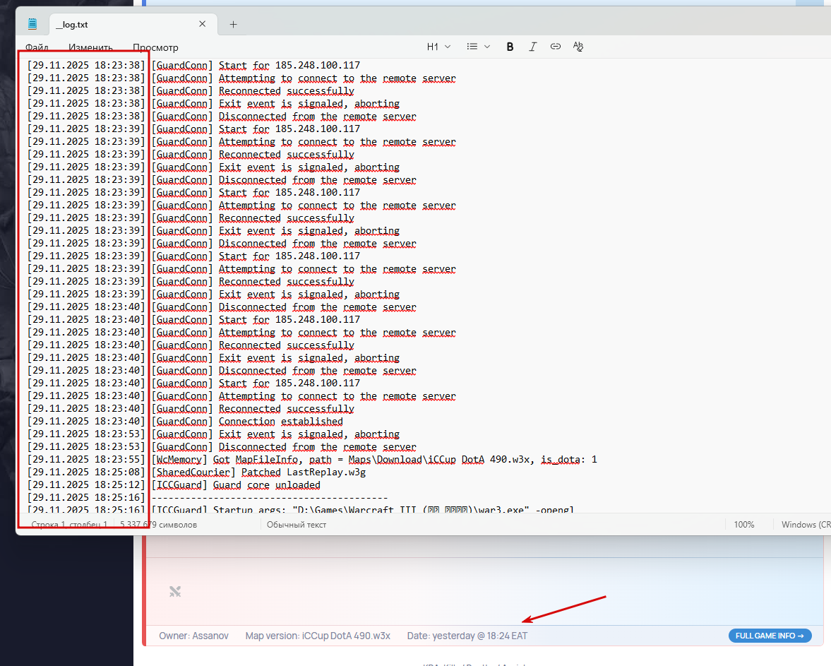Click the first Start for 185.248.100.117 line

[x=193, y=65]
